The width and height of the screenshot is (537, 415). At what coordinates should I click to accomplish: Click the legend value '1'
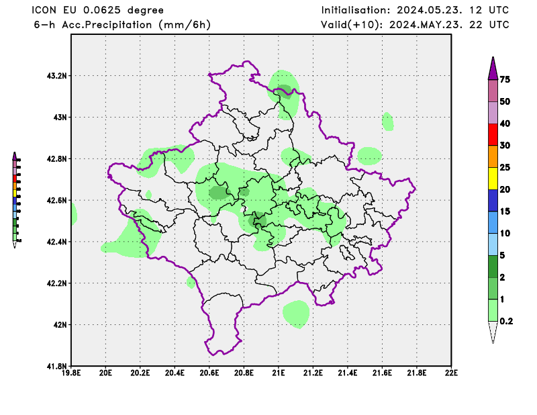[502, 299]
